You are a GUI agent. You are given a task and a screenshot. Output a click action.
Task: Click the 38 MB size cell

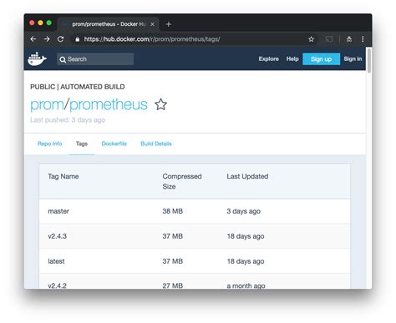coord(173,211)
